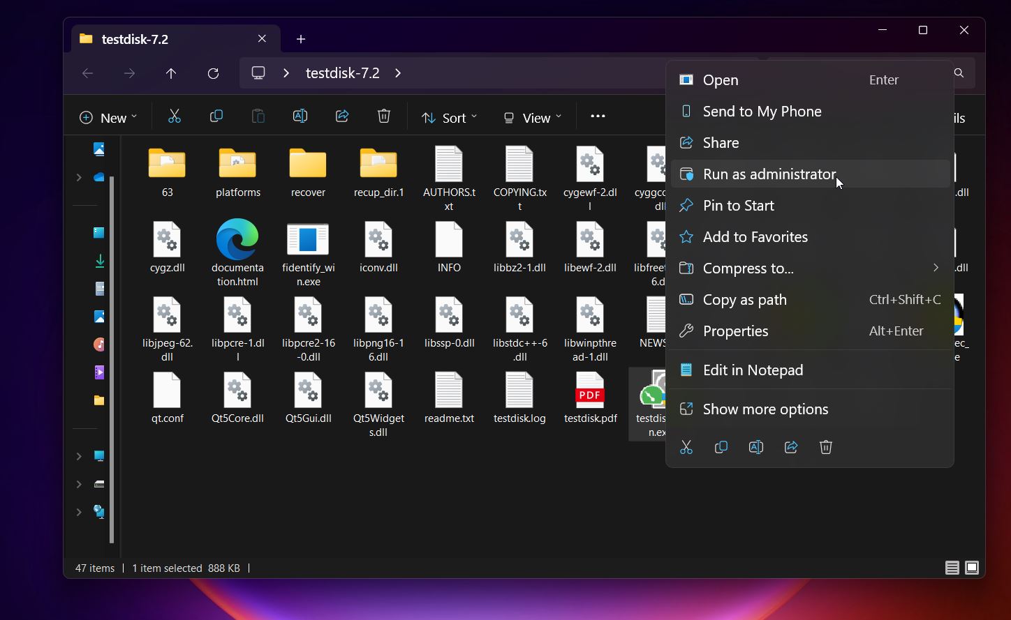The height and width of the screenshot is (620, 1011).
Task: Click the Rename icon at the bottom of the context menu
Action: 756,447
